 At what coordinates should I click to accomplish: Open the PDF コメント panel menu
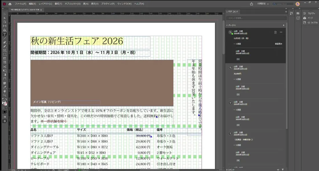[286, 12]
